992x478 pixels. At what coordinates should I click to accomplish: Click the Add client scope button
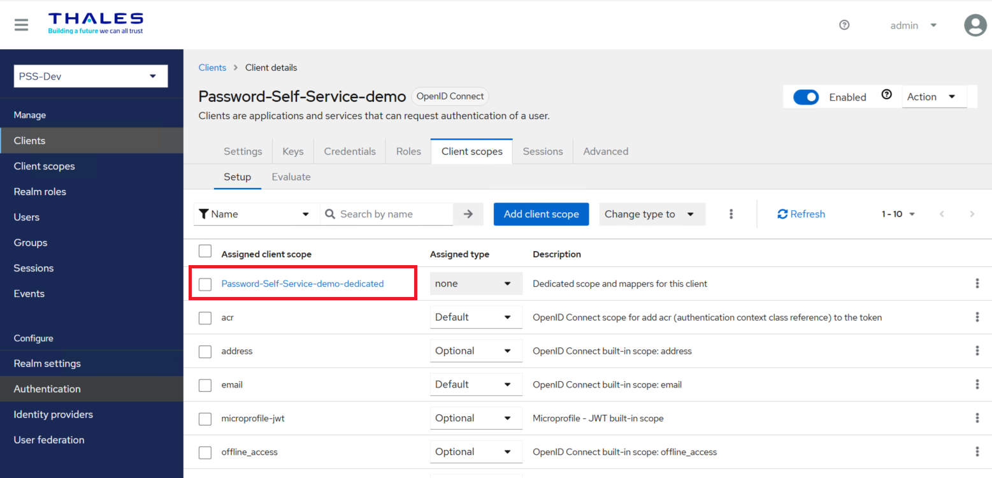541,214
